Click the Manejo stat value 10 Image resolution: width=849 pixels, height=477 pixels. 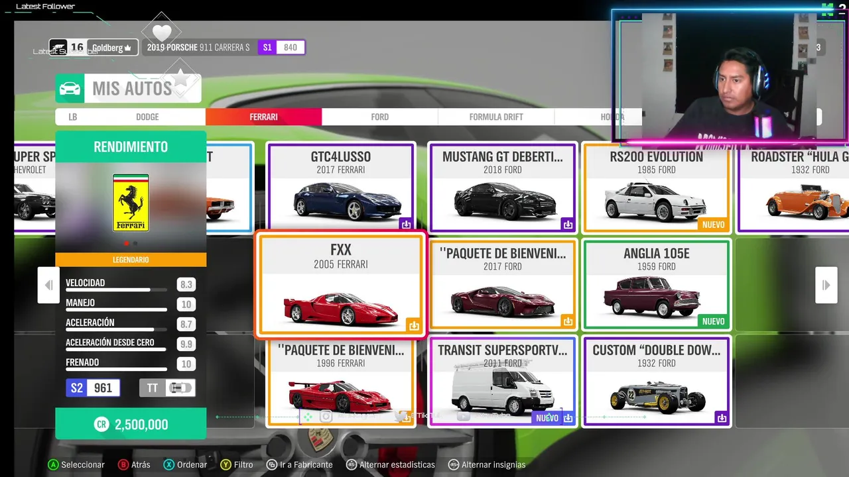186,305
